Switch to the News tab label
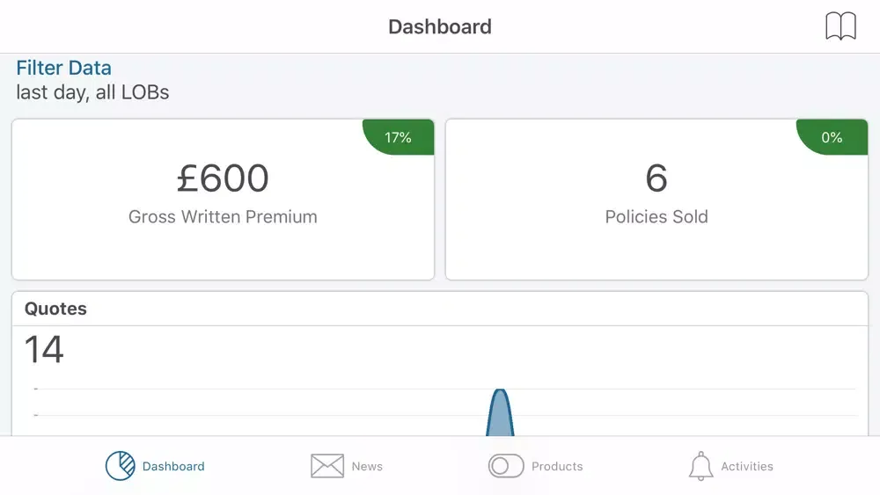Screen dimensions: 880x495 pyautogui.click(x=367, y=466)
